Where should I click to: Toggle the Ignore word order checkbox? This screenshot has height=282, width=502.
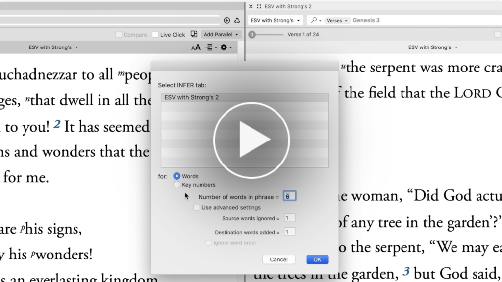coord(208,243)
